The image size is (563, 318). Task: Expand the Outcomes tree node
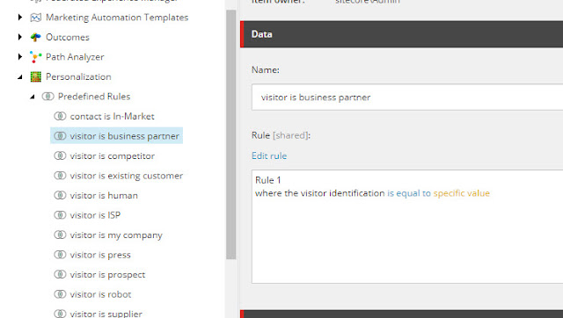pyautogui.click(x=20, y=37)
